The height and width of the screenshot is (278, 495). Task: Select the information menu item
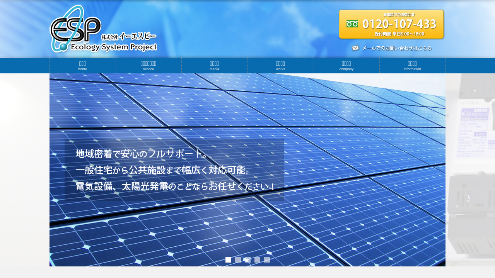click(x=412, y=66)
